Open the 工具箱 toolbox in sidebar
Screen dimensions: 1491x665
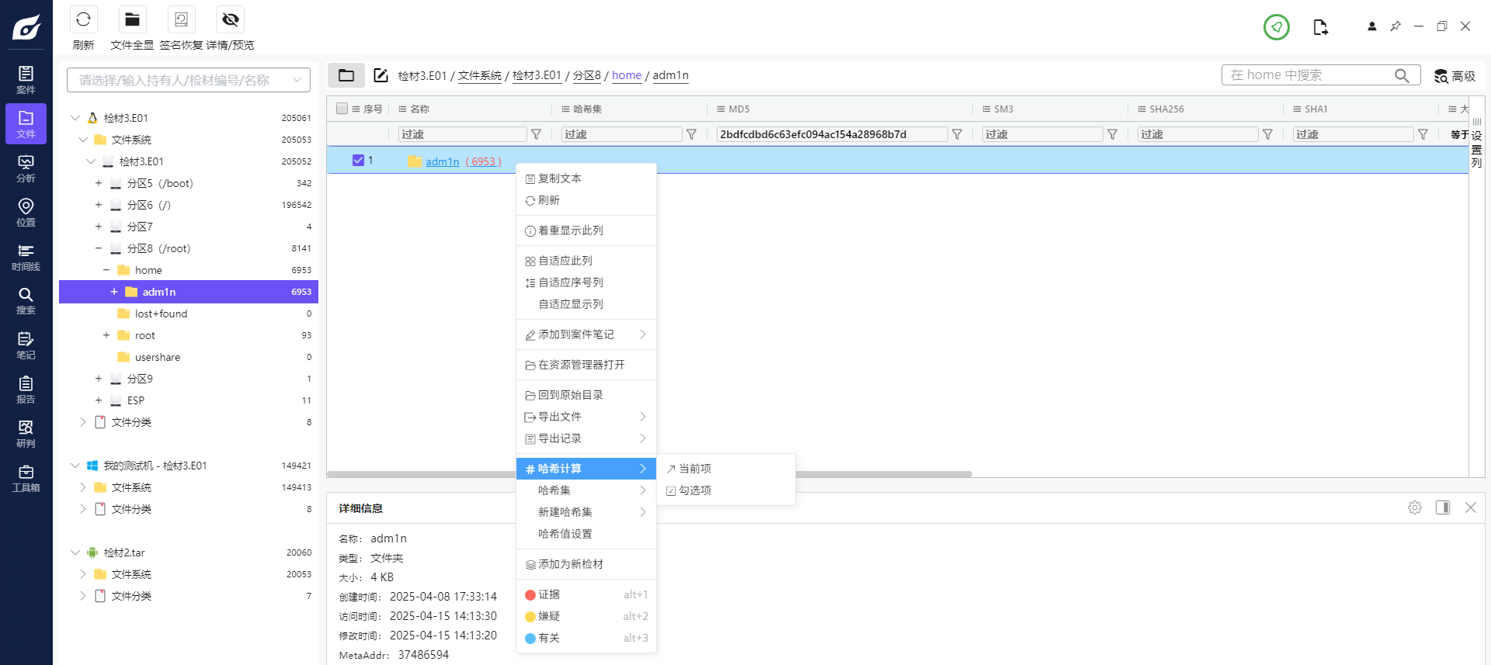click(x=26, y=478)
